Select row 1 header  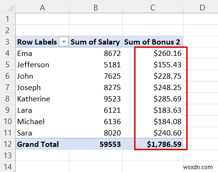click(8, 19)
